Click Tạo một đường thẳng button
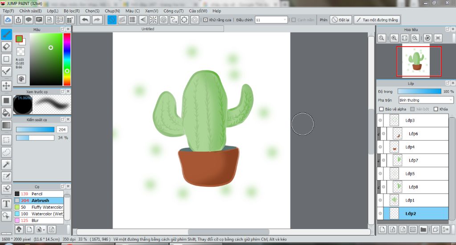456x245 pixels. [377, 20]
